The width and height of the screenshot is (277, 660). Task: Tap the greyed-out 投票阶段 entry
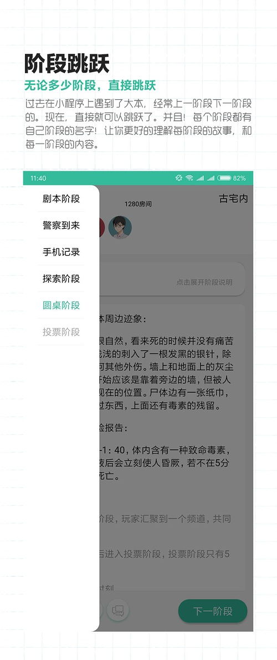(x=61, y=332)
